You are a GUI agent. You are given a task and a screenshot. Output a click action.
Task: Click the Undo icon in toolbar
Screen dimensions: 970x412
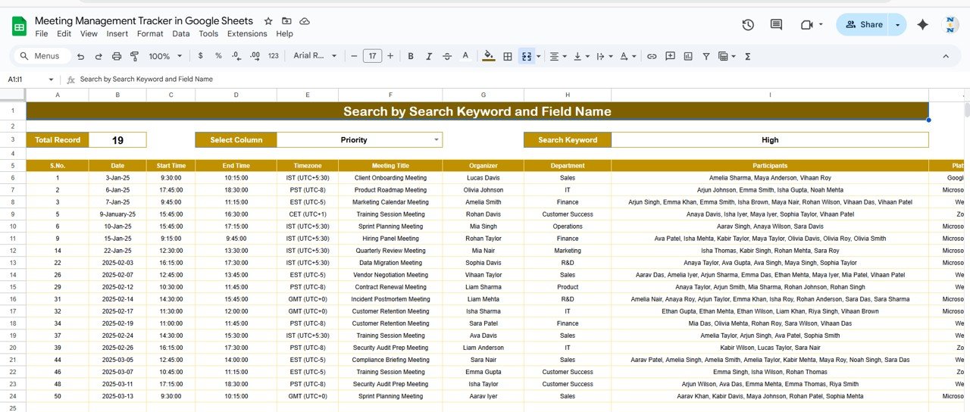[x=81, y=56]
